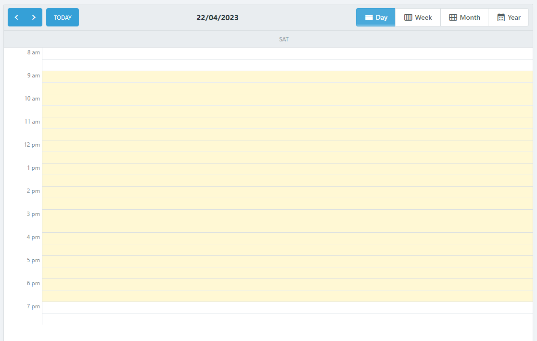Select the 12 pm time slot
Viewport: 537px width, 341px height.
(x=287, y=146)
